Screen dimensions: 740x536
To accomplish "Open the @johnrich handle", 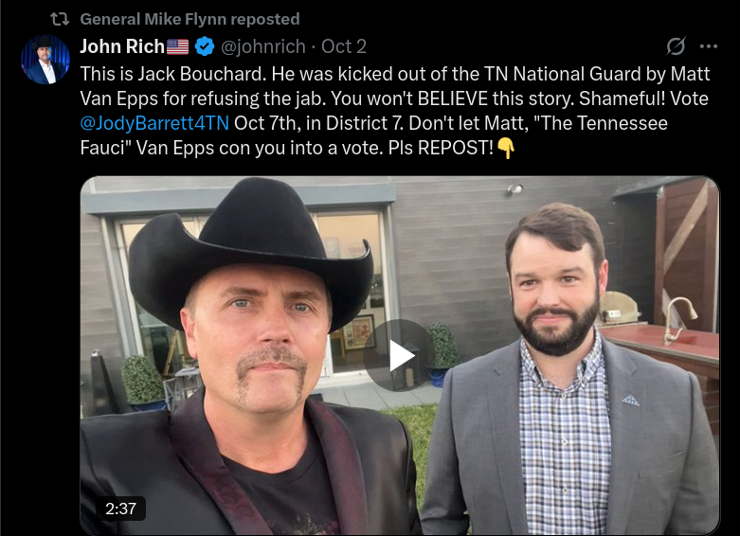I will 264,46.
